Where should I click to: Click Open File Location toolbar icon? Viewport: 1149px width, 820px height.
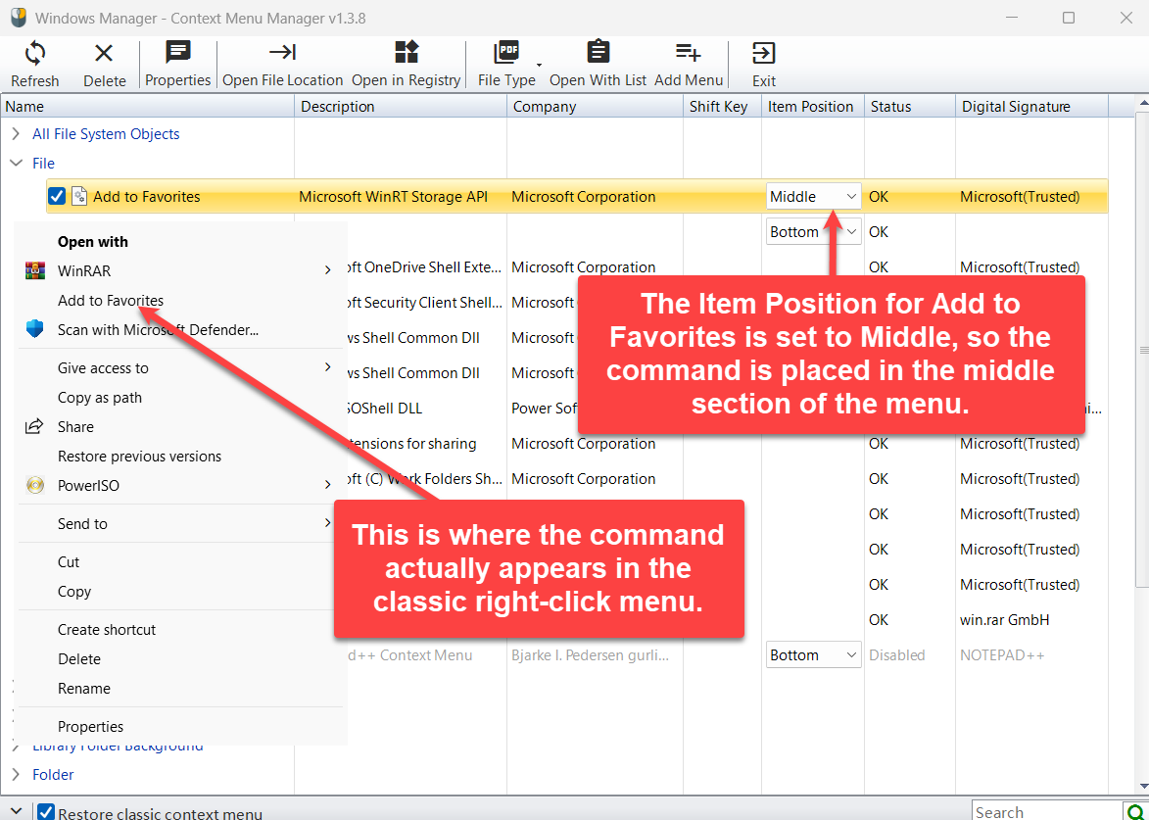(282, 52)
